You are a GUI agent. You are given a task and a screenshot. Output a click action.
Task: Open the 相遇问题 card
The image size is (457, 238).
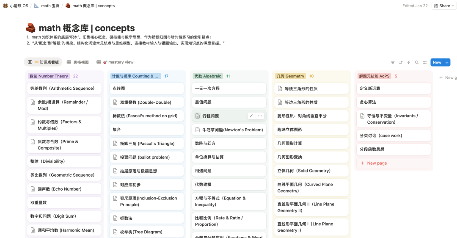[x=229, y=171]
